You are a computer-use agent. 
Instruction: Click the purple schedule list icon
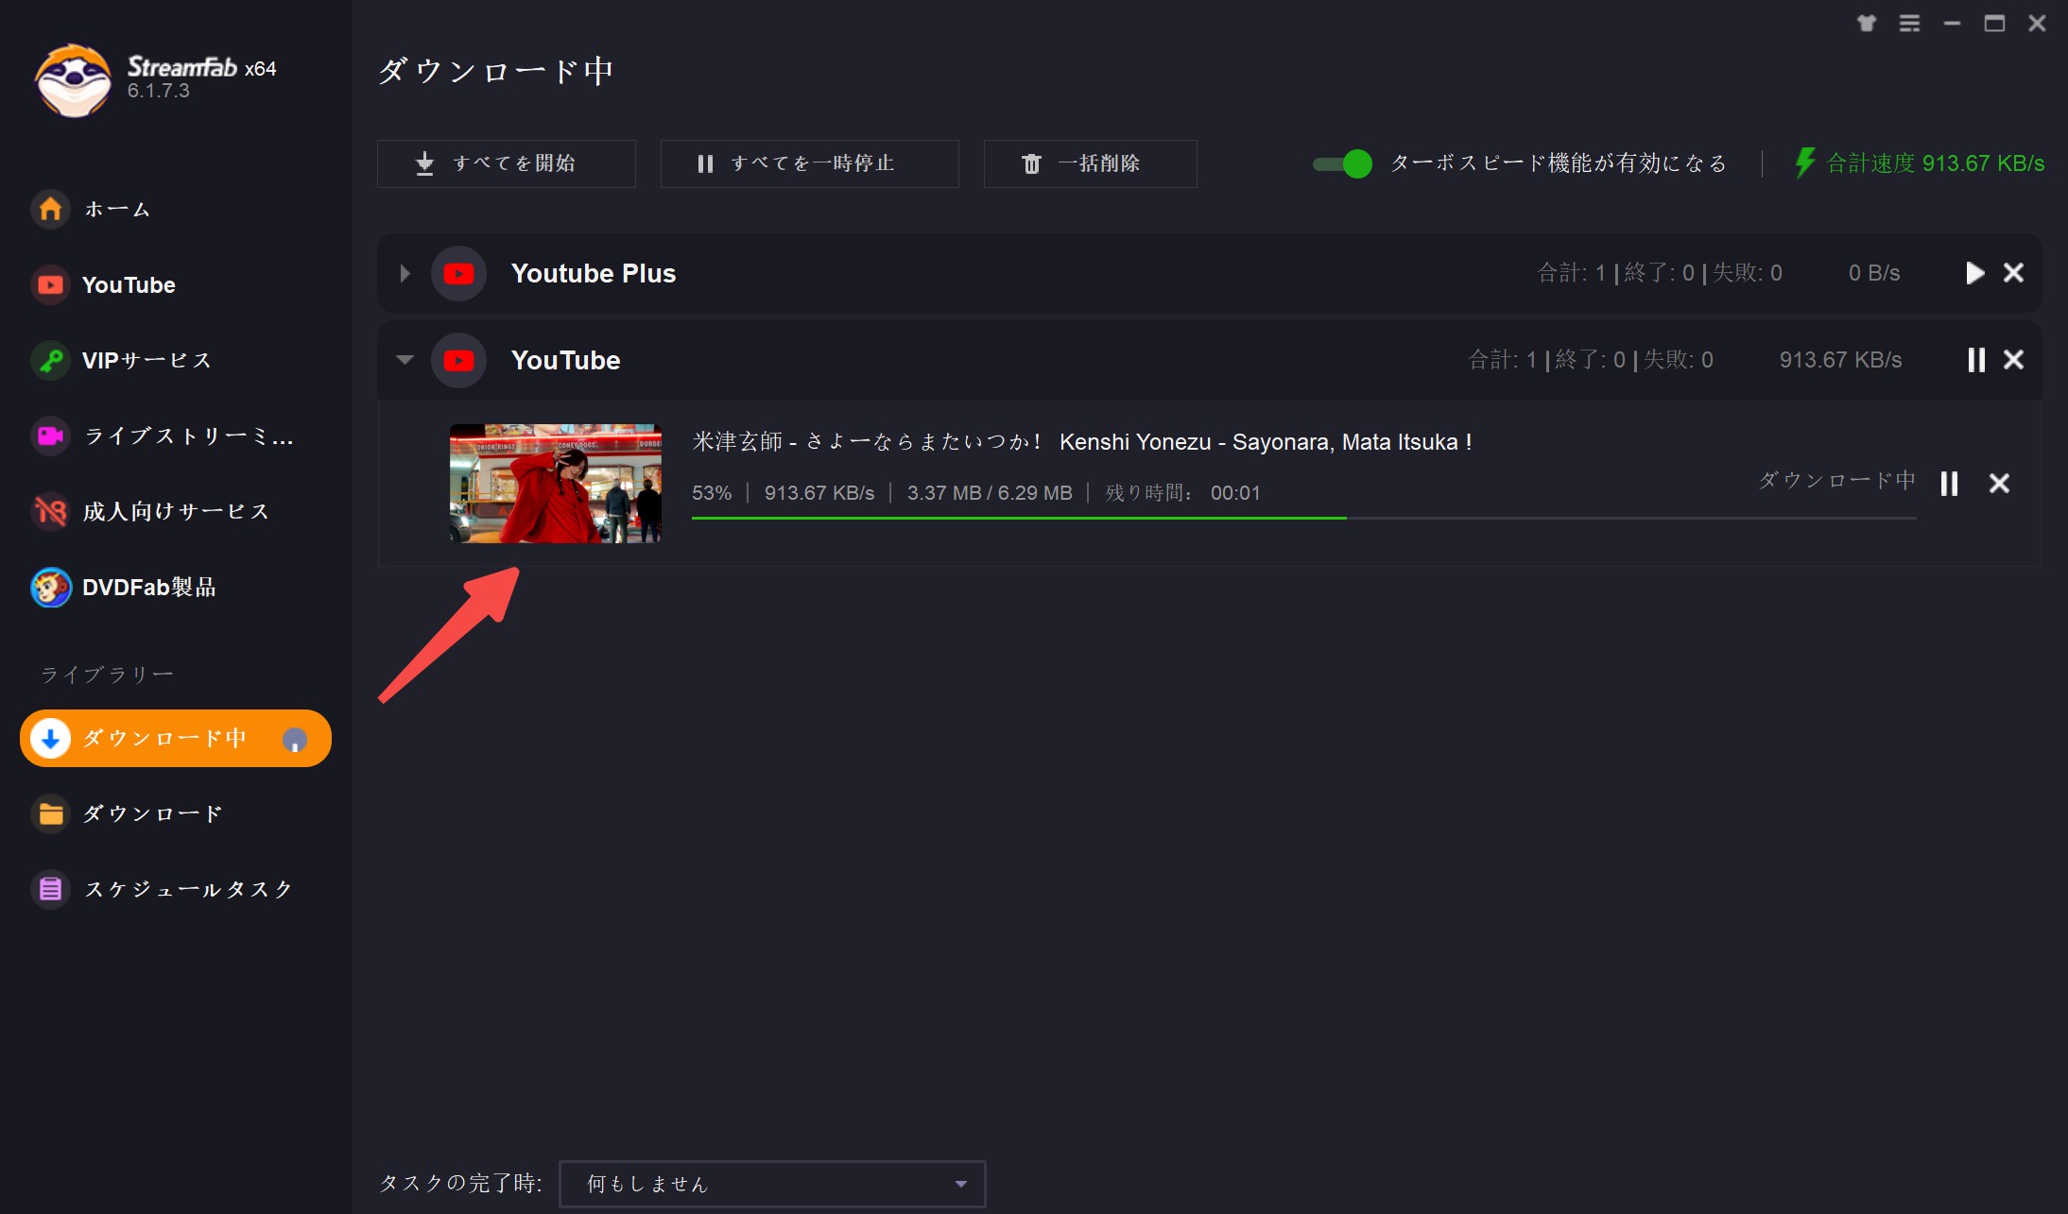pyautogui.click(x=50, y=889)
